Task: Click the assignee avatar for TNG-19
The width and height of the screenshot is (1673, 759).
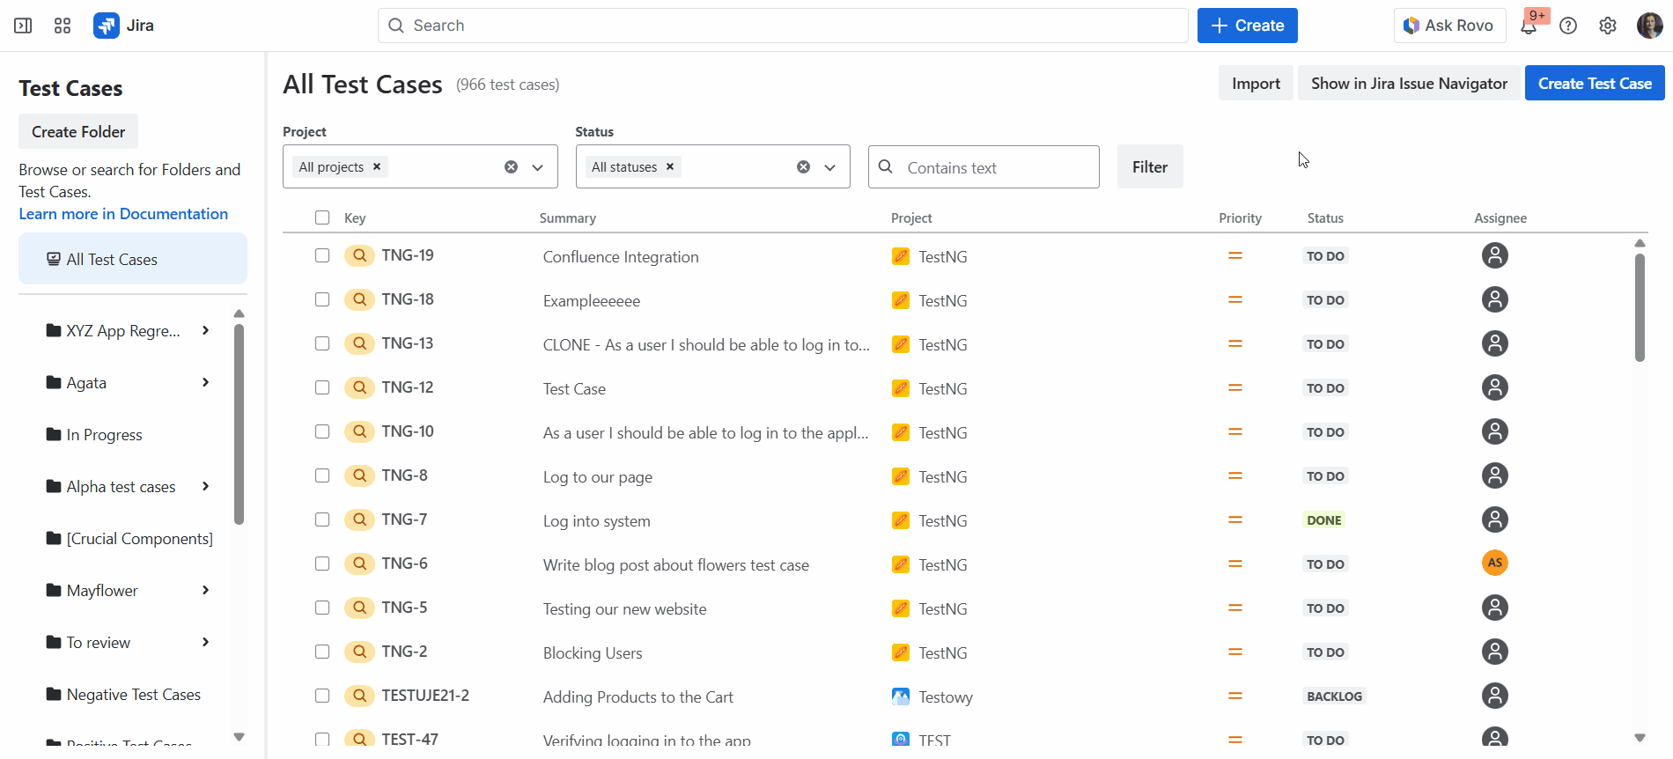Action: click(1495, 255)
